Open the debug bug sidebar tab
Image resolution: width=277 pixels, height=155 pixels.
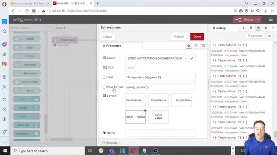click(x=258, y=28)
